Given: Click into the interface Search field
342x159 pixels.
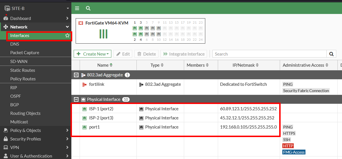Looking at the screenshot, I should tap(269, 54).
